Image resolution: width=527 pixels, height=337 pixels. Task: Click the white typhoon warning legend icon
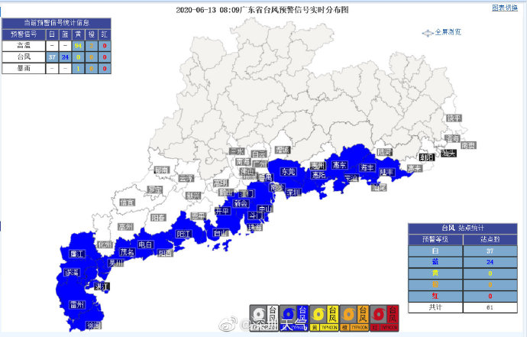(263, 317)
